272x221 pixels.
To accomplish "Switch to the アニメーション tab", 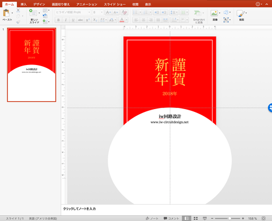I will pos(87,5).
